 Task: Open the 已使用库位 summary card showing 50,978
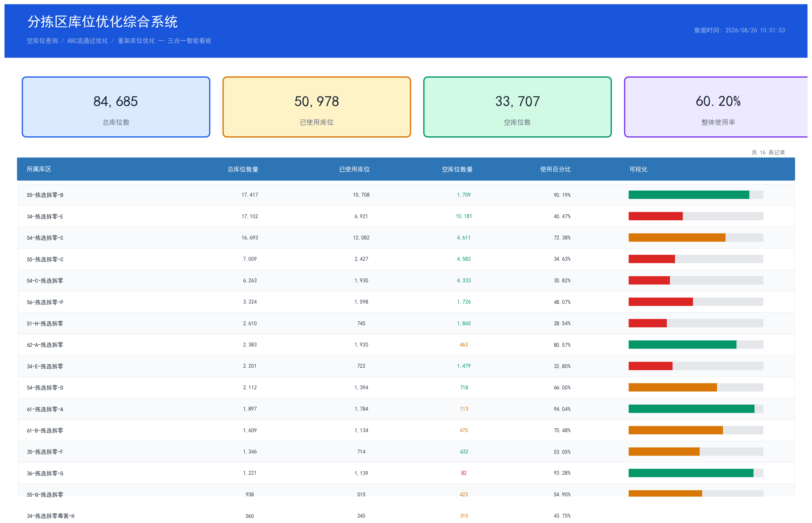point(317,107)
